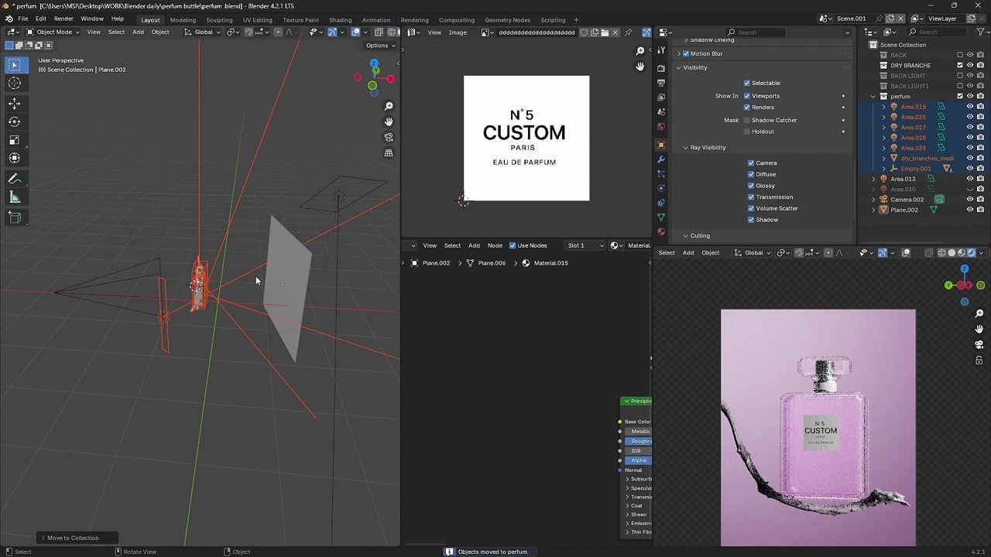Open the Modifiers properties tab (wrench)
The image size is (991, 557).
click(661, 159)
